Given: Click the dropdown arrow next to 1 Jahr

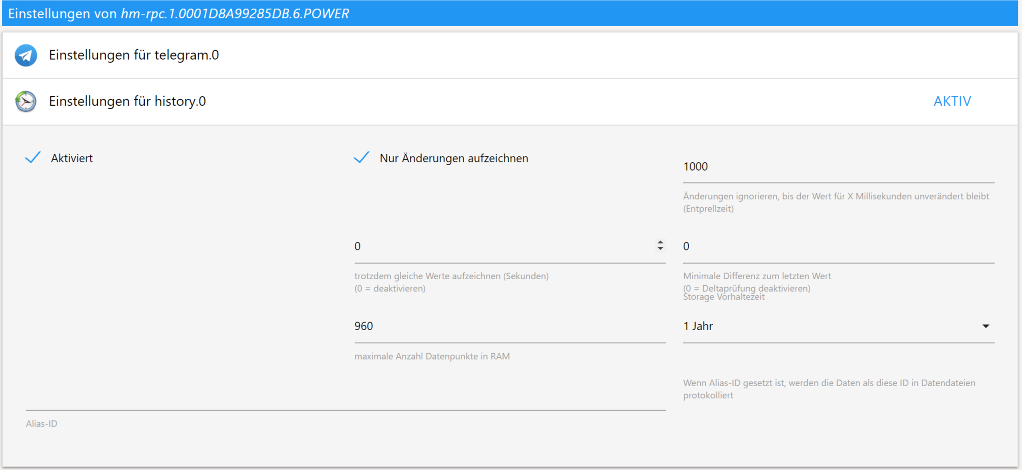Looking at the screenshot, I should tap(986, 326).
